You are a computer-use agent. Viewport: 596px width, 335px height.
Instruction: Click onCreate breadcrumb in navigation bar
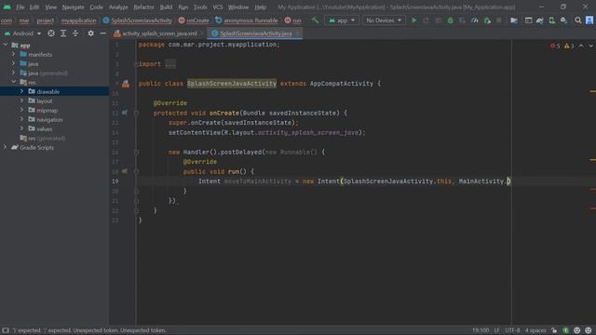coord(194,20)
